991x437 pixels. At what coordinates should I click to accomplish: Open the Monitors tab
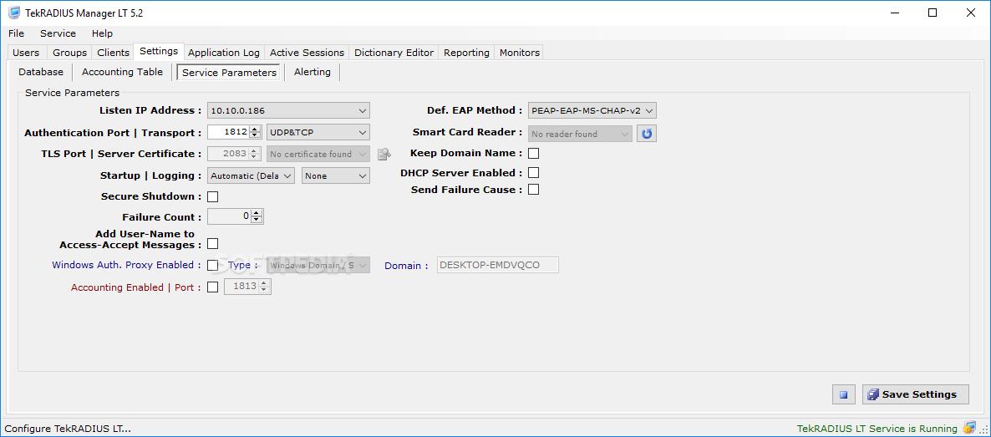[x=520, y=53]
